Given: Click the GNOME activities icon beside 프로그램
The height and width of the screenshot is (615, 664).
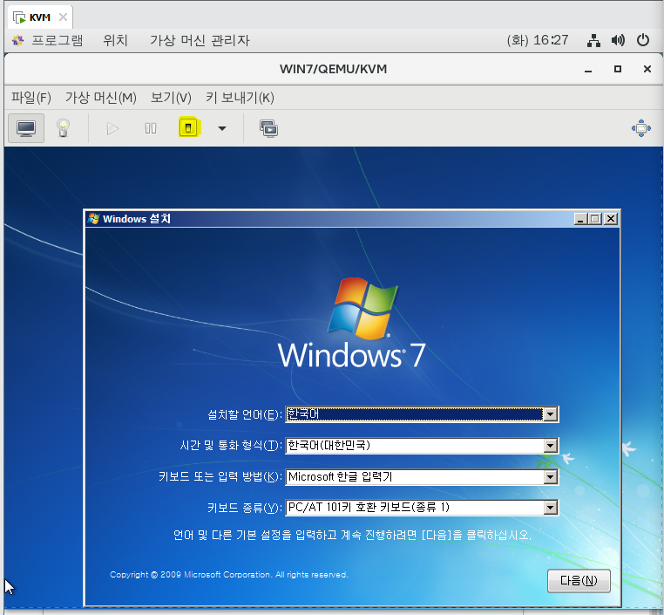Looking at the screenshot, I should (x=17, y=40).
